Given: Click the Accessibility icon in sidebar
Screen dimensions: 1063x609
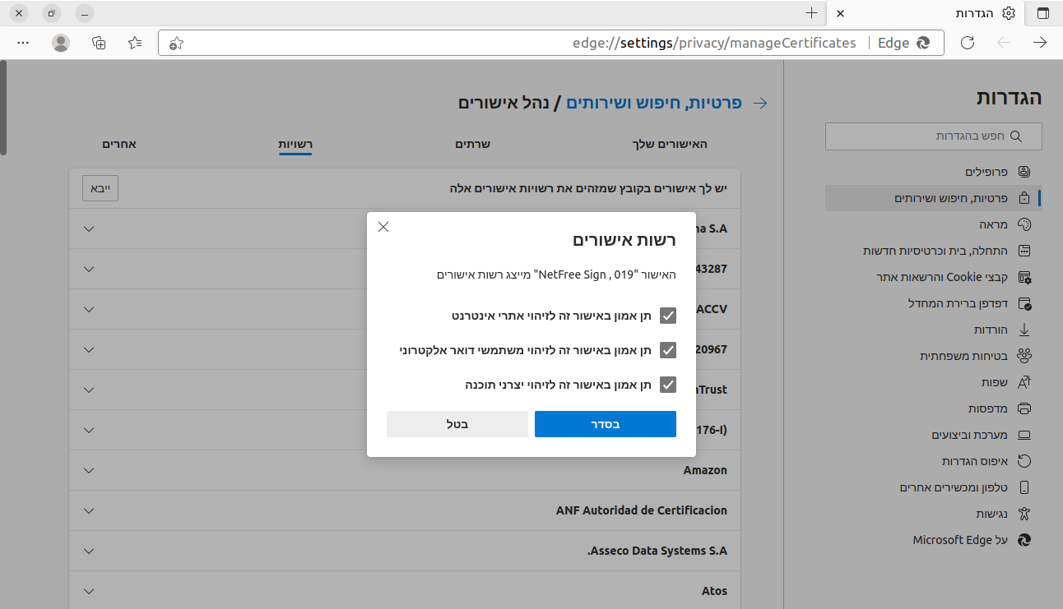Looking at the screenshot, I should (1024, 514).
